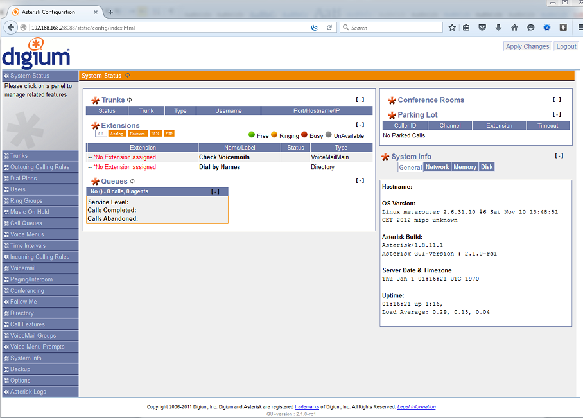This screenshot has height=418, width=583.
Task: Open Outgoing Calling Rules panel
Action: pyautogui.click(x=40, y=167)
